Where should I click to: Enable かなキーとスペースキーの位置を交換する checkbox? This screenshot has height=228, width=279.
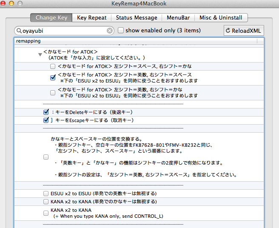click(46, 157)
